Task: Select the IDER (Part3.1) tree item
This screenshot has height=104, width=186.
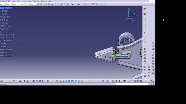Action: pyautogui.click(x=5, y=17)
